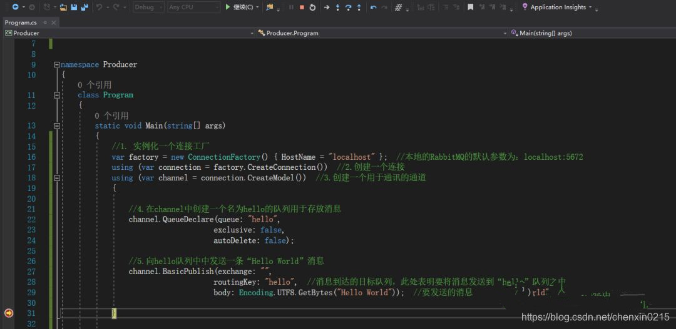Click the Find in Files icon
The height and width of the screenshot is (329, 676).
pos(269,7)
